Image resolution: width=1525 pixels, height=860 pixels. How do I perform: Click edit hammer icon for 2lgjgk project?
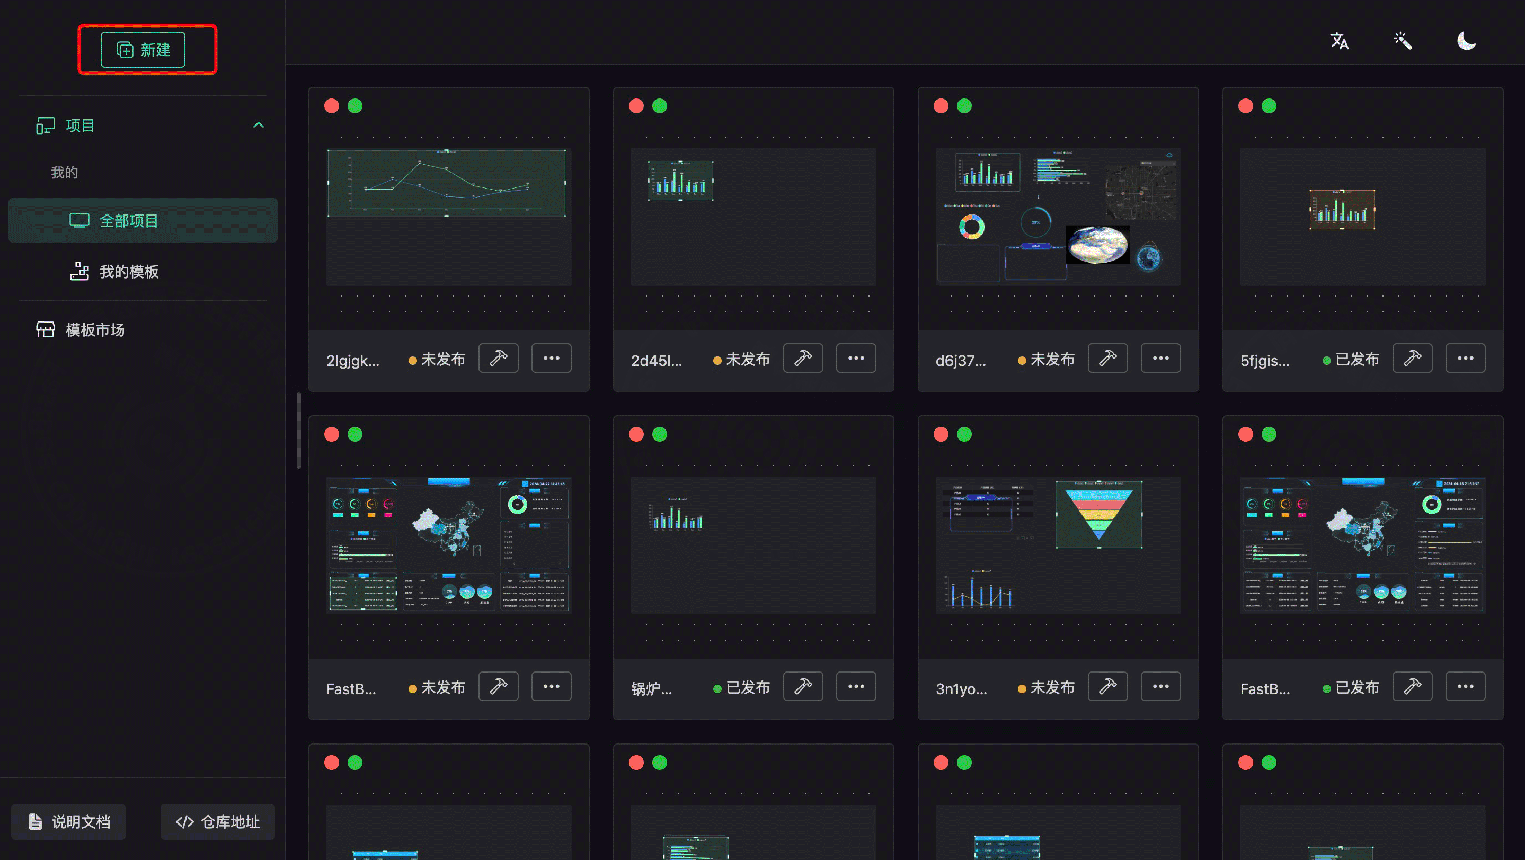(499, 359)
